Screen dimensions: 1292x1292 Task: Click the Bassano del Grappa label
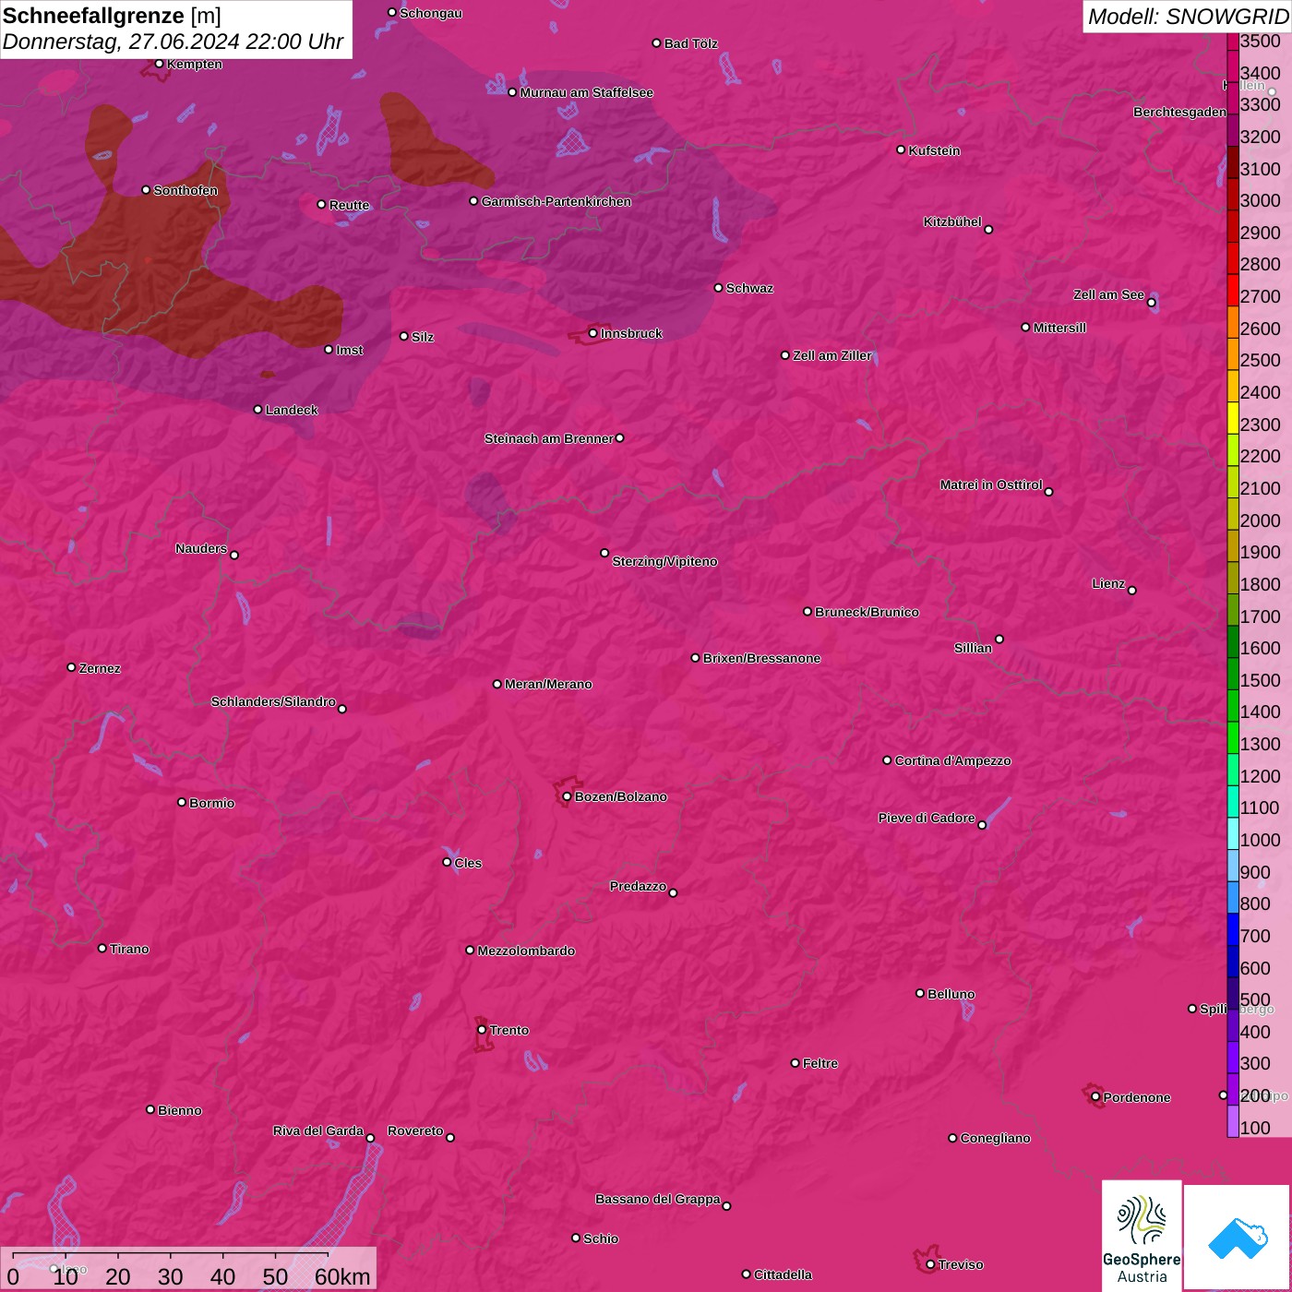point(657,1199)
